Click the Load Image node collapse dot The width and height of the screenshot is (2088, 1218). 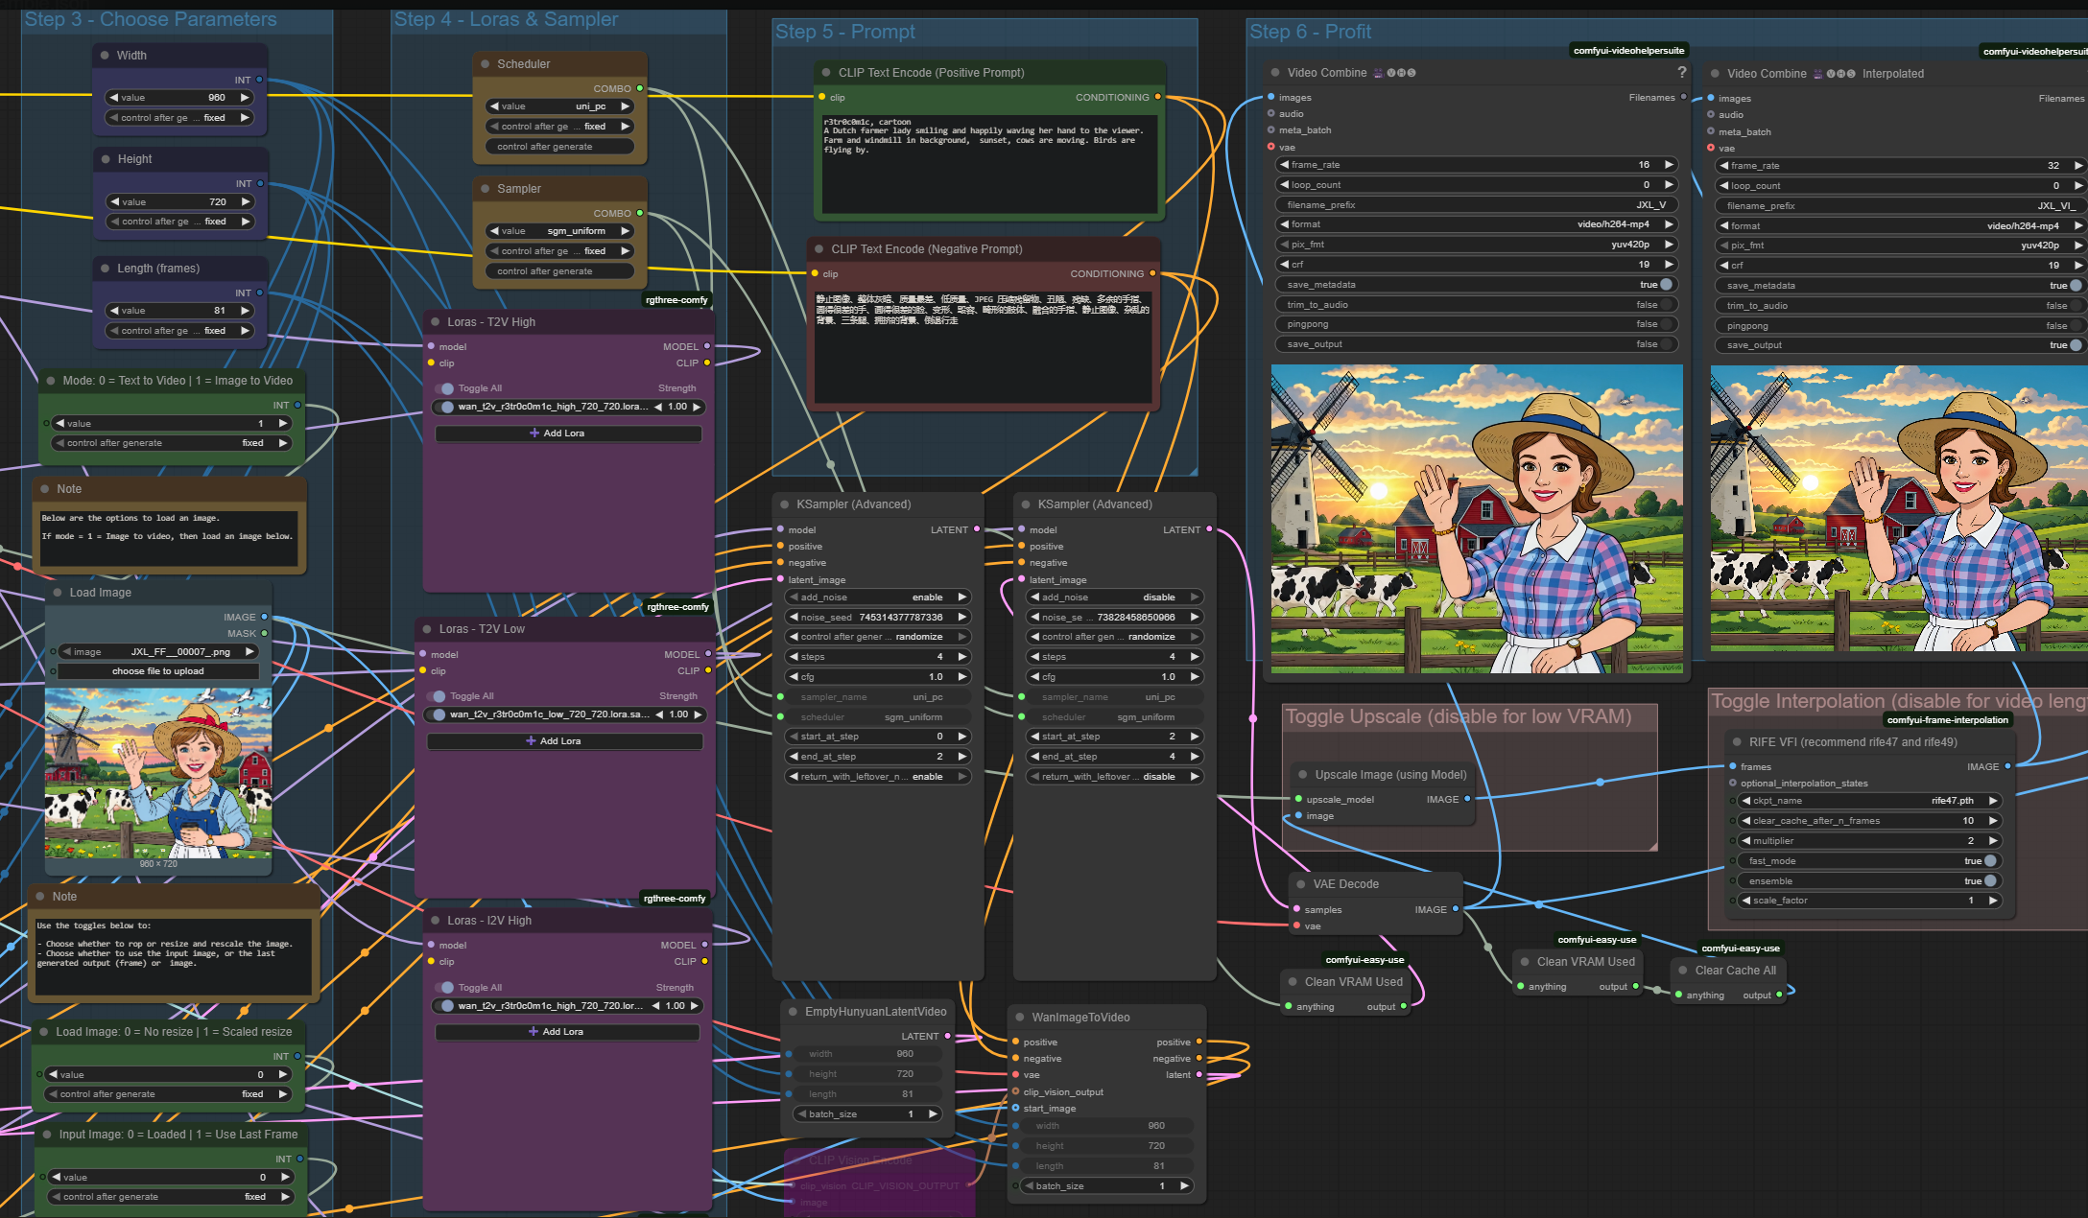58,593
